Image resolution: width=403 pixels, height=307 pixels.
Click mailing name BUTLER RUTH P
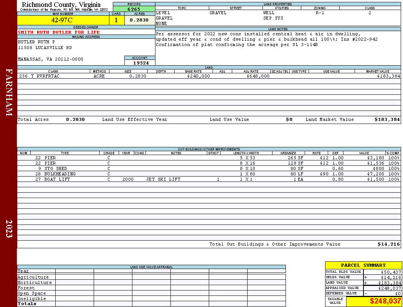pos(36,42)
